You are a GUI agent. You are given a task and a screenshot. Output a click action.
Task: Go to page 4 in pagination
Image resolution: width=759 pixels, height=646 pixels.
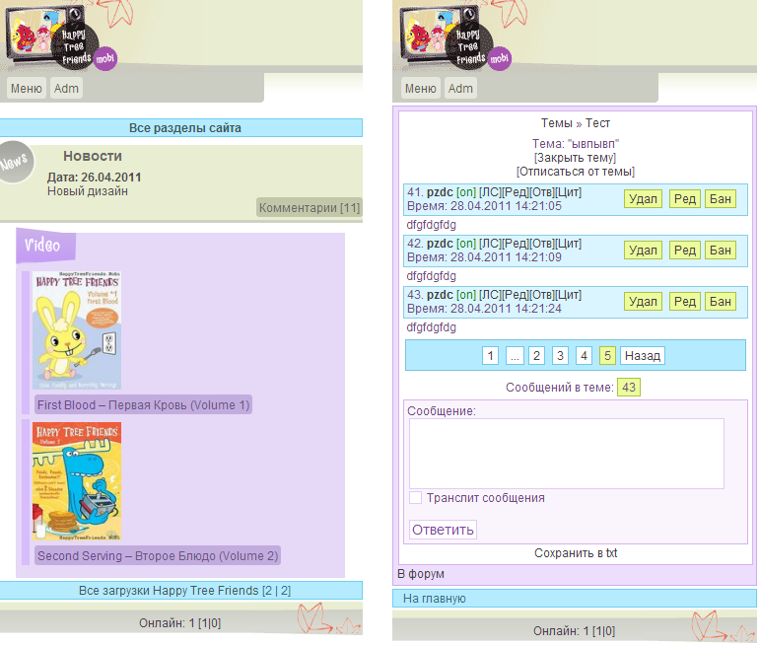tap(584, 356)
